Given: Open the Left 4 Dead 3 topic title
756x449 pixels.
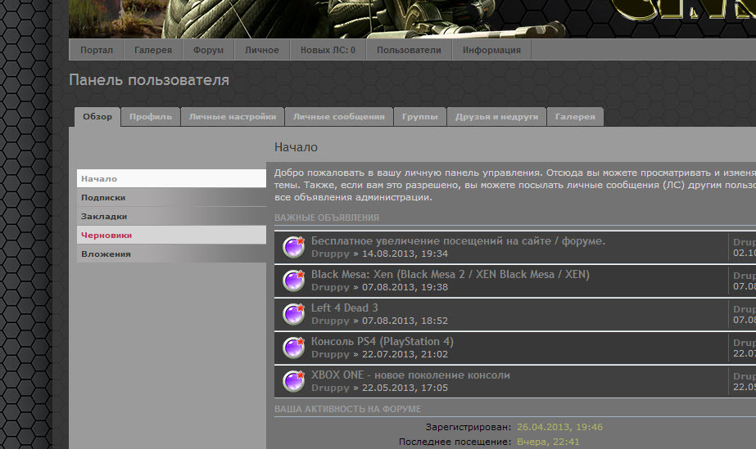Looking at the screenshot, I should coord(344,308).
